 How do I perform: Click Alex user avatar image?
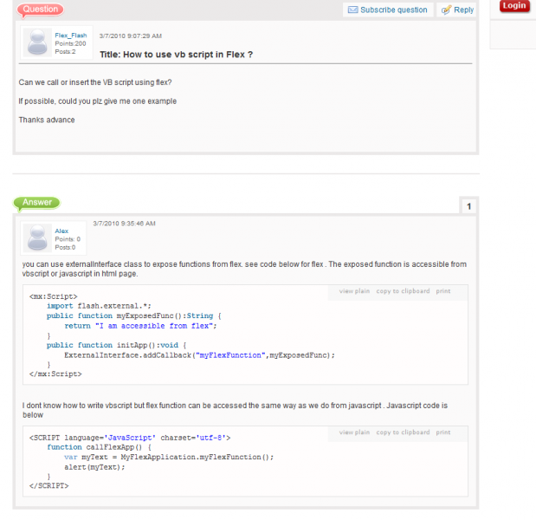(38, 238)
